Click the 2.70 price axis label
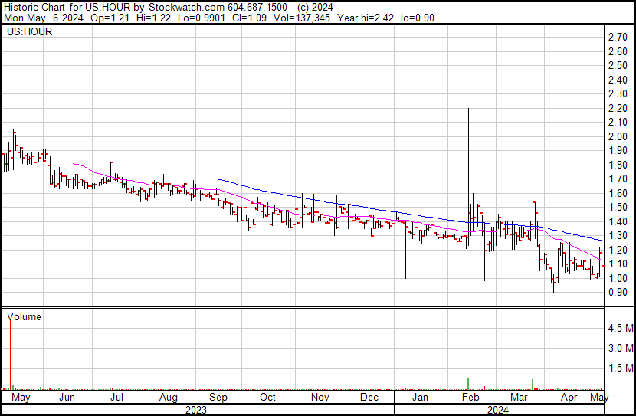Screen dimensions: 636x416 coord(618,38)
